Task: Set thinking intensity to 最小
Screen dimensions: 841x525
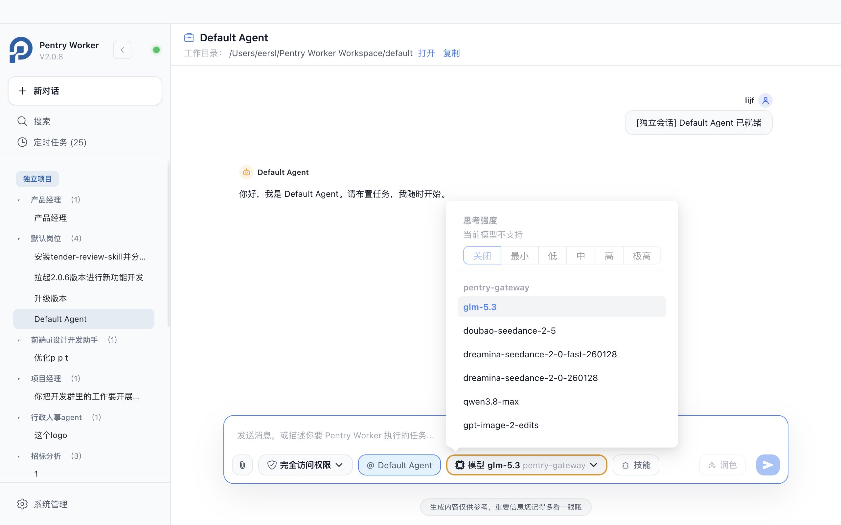Action: [520, 256]
